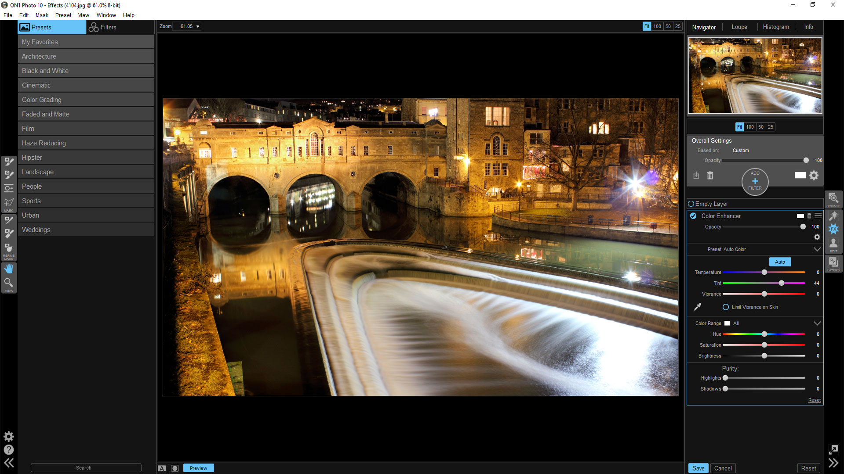Expand the Cinematic preset category
Screen dimensions: 844x474
(86, 85)
